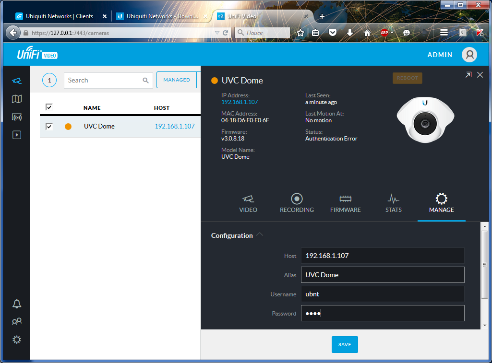This screenshot has height=363, width=492.
Task: Switch to the Recording tab
Action: pos(297,203)
